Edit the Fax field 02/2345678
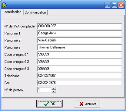The width and height of the screenshot is (126, 111). 80,83
